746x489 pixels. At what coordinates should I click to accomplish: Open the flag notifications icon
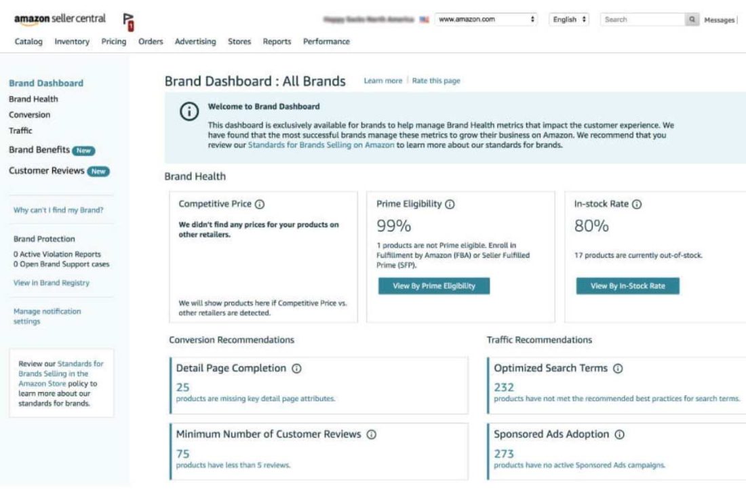128,22
